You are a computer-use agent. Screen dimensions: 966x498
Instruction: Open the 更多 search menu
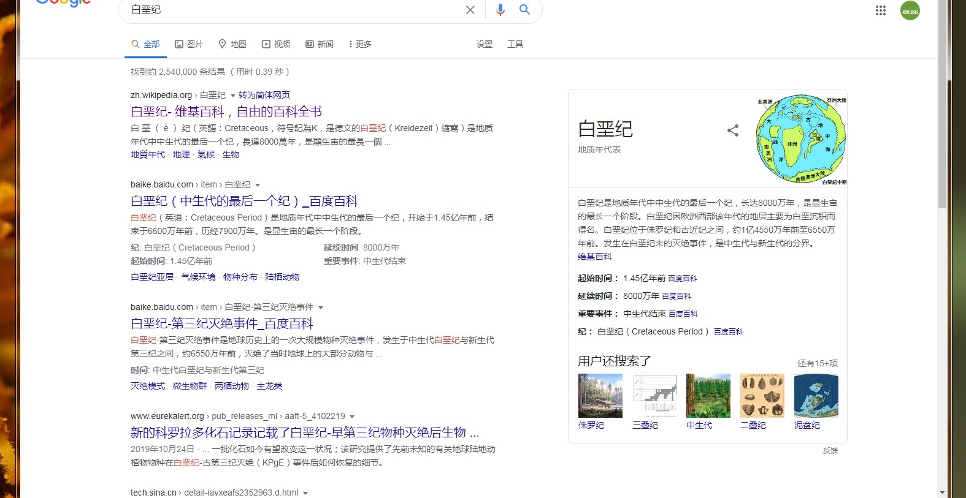click(360, 44)
